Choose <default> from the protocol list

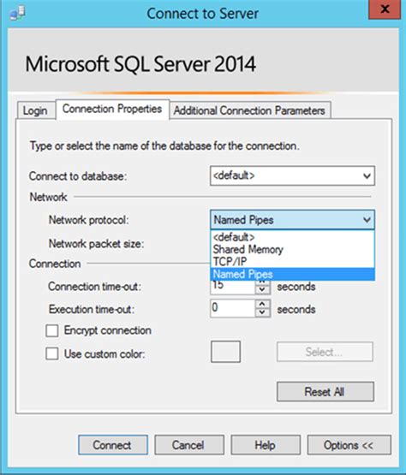pyautogui.click(x=292, y=237)
